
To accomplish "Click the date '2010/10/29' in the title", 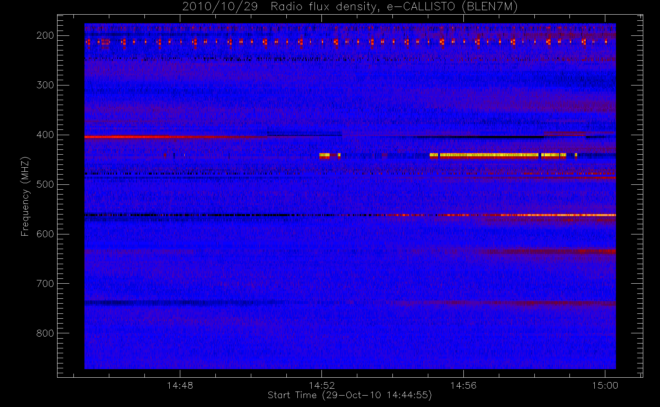I will click(x=220, y=7).
